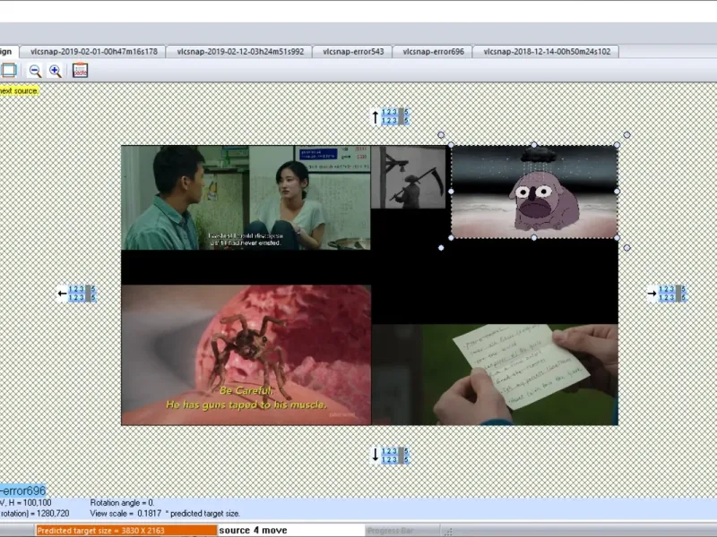Image resolution: width=717 pixels, height=537 pixels.
Task: Select the vlcsnap-error543 tab
Action: coord(353,52)
